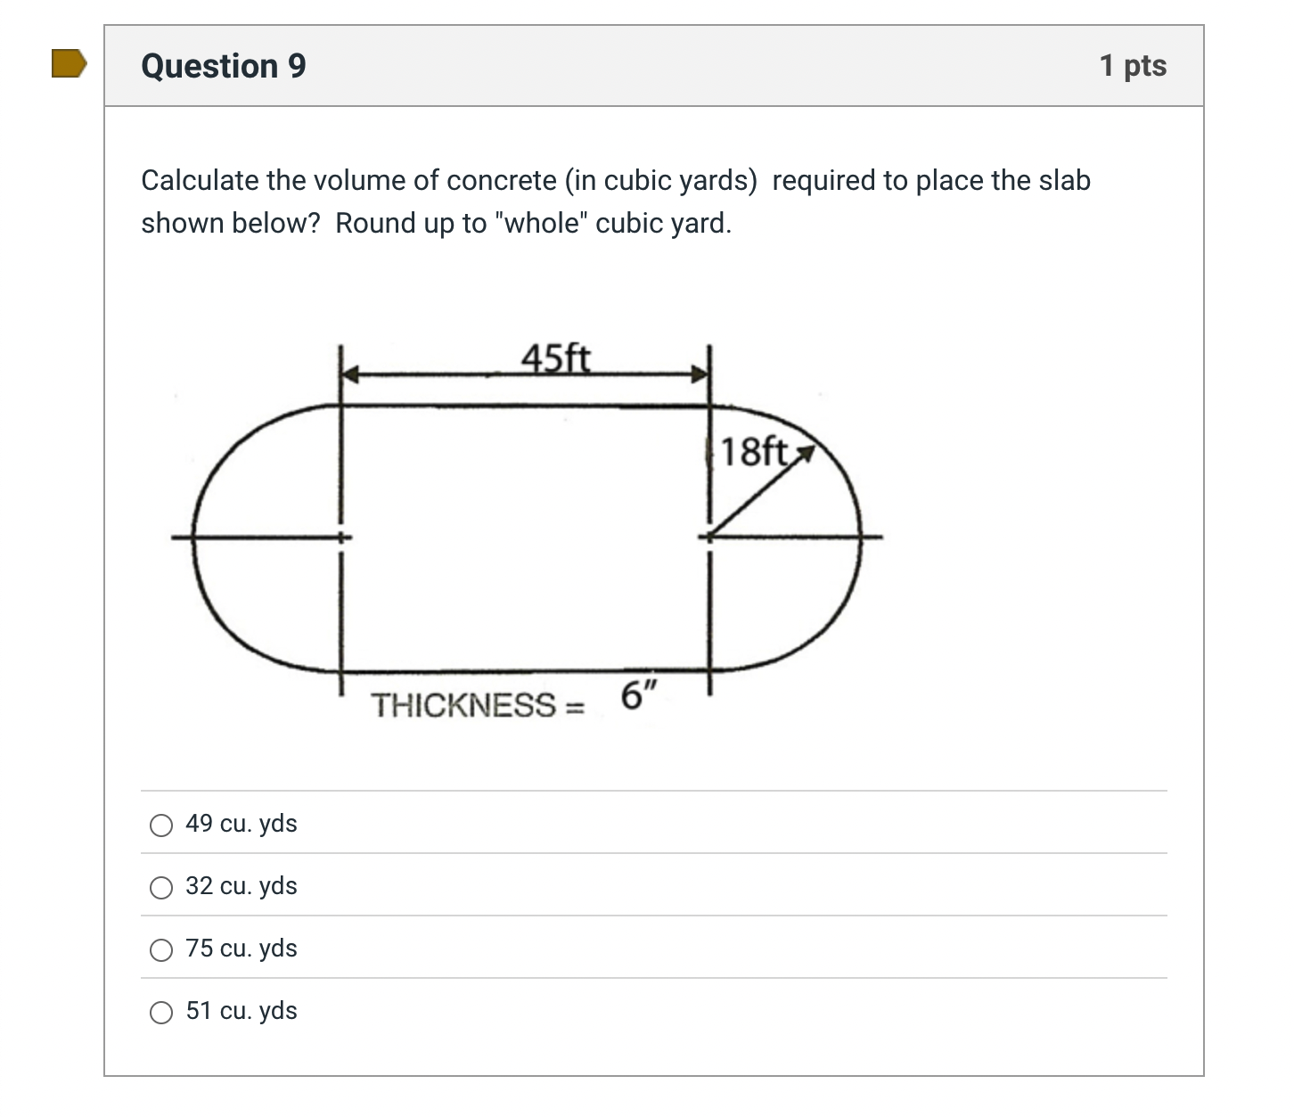Click the 75 cu. yds answer text
This screenshot has width=1294, height=1117.
pos(242,949)
